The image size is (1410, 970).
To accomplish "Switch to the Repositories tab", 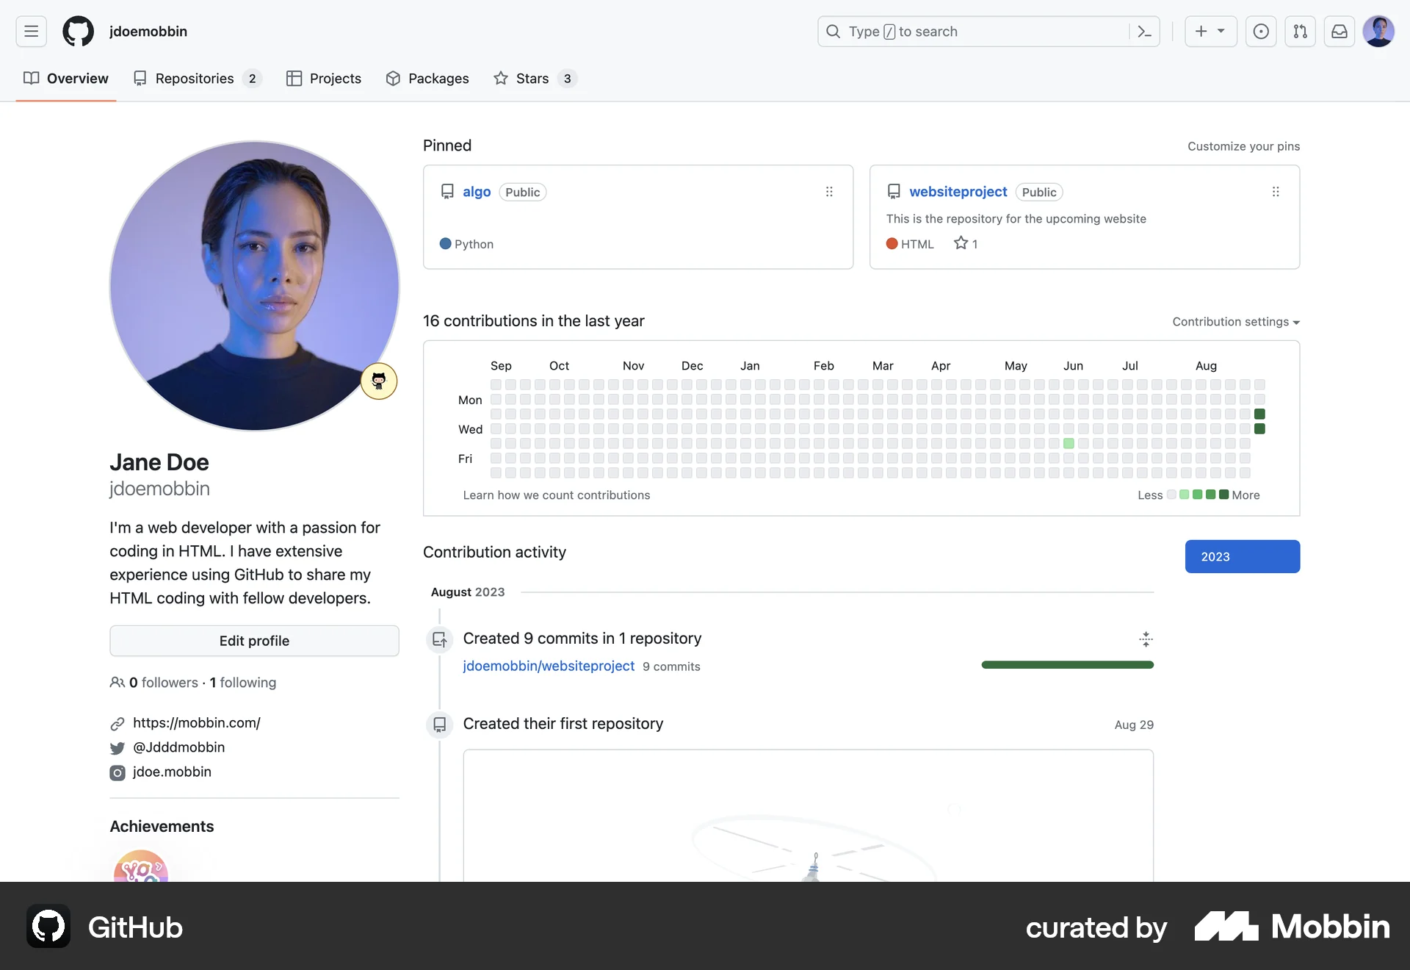I will click(195, 78).
